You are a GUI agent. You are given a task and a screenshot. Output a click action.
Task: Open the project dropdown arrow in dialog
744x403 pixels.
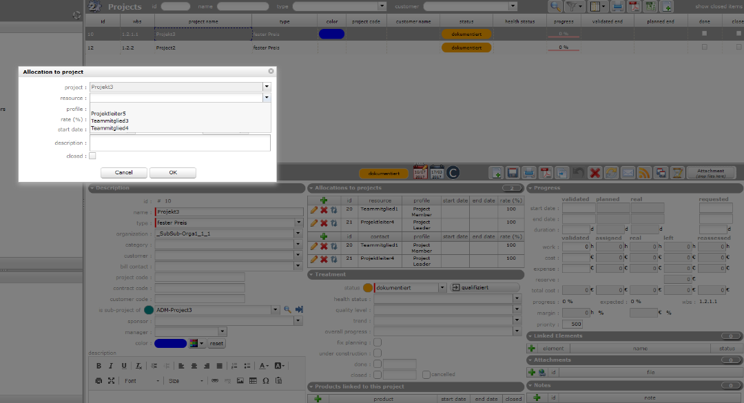pos(267,87)
